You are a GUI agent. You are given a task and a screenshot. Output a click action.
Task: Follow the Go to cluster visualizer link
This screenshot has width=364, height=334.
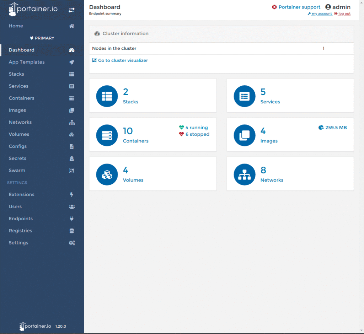pos(120,60)
